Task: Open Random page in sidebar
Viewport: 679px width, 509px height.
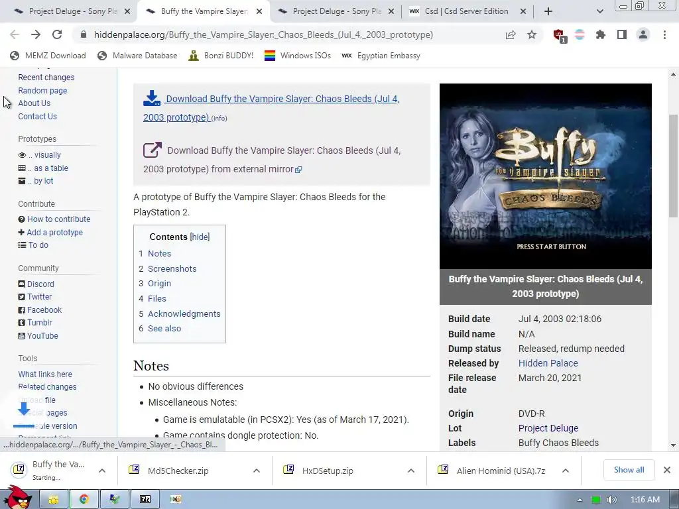Action: pos(42,90)
